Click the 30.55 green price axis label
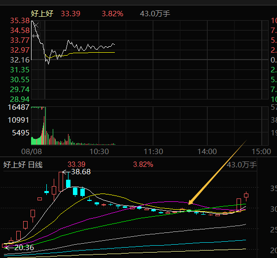Viewport: 277px width, 258px height. (x=20, y=80)
